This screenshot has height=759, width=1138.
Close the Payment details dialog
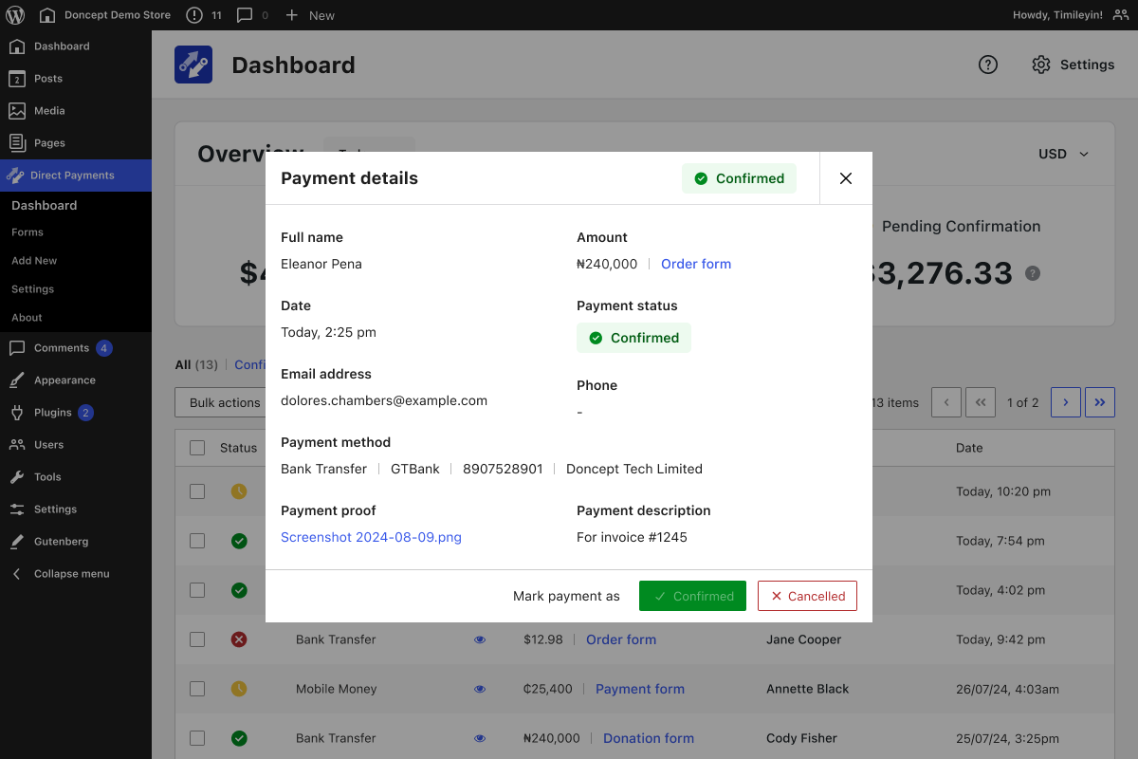click(x=846, y=178)
